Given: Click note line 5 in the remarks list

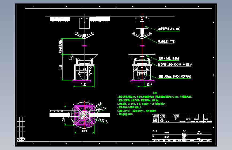Looking at the screenshot, I should pos(136,111).
